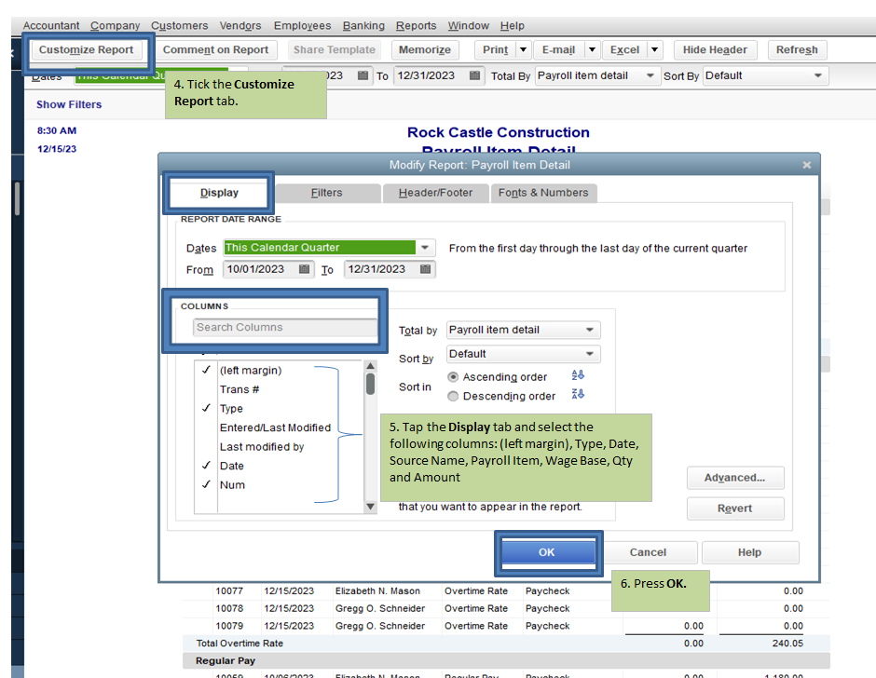
Task: Close the Modify Report dialog
Action: (x=807, y=165)
